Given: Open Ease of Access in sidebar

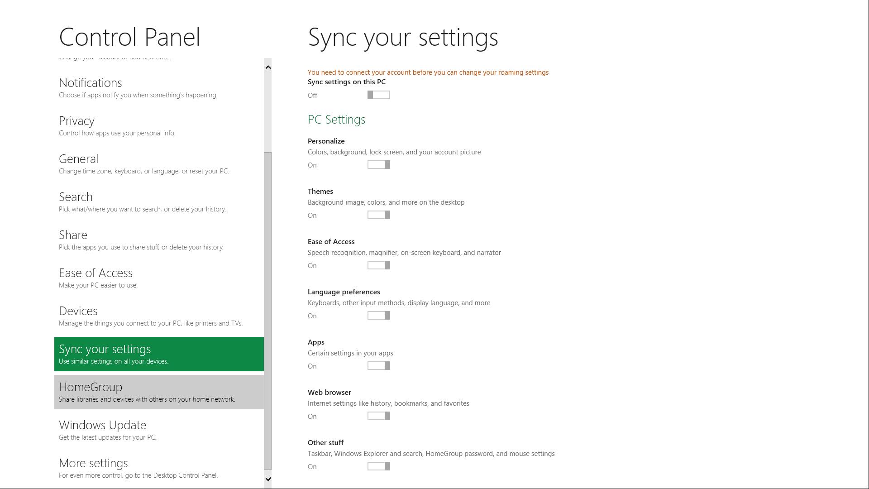Looking at the screenshot, I should (159, 278).
